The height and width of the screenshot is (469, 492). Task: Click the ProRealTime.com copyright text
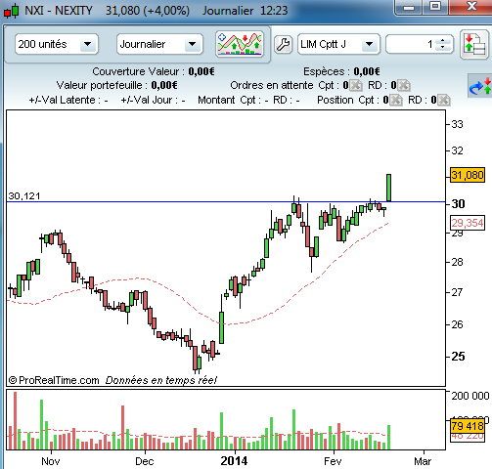tap(54, 380)
